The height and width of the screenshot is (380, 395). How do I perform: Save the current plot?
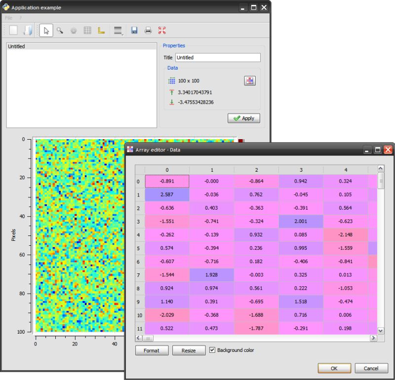click(x=133, y=30)
